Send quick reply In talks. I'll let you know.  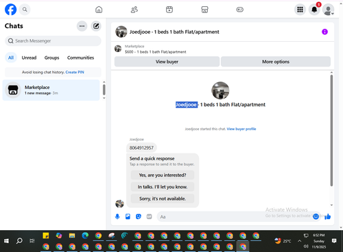pyautogui.click(x=163, y=187)
